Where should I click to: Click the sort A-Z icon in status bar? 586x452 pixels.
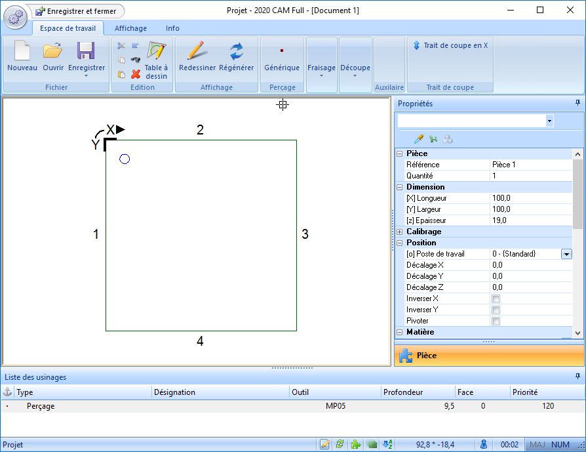tap(387, 444)
